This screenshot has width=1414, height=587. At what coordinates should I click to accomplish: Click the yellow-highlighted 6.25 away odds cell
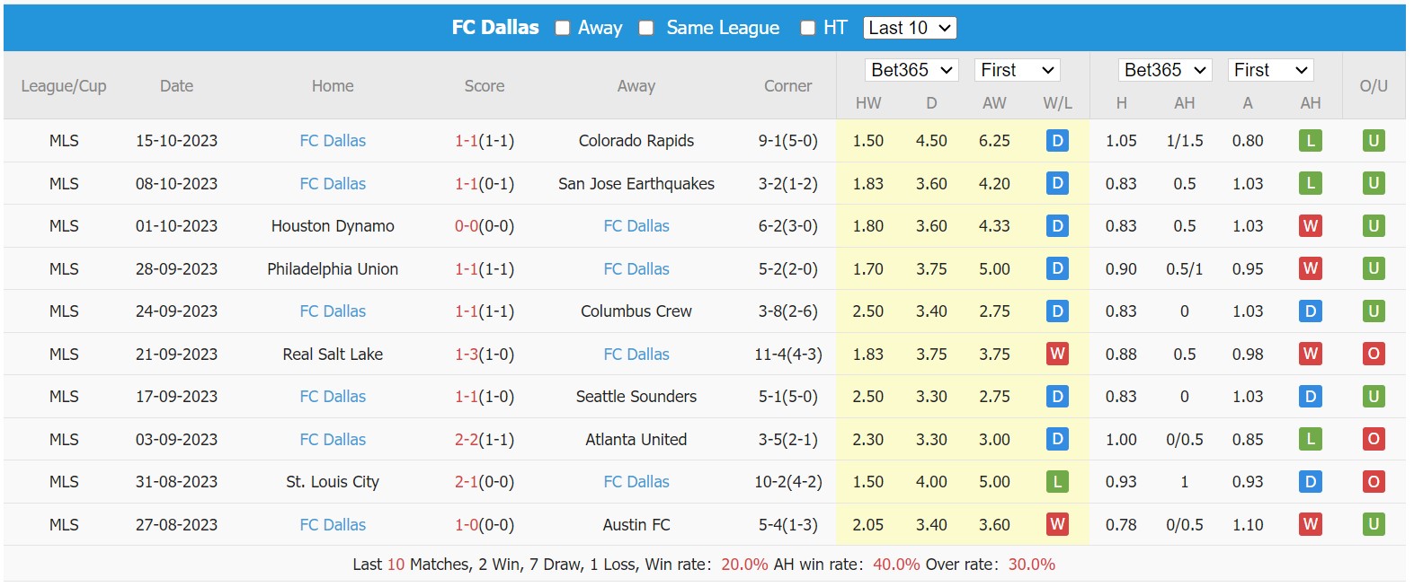(x=994, y=141)
